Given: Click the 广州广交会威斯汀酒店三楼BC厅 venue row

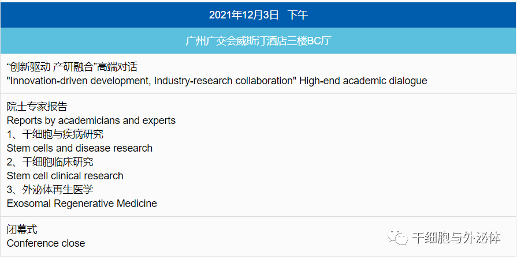Looking at the screenshot, I should 259,41.
